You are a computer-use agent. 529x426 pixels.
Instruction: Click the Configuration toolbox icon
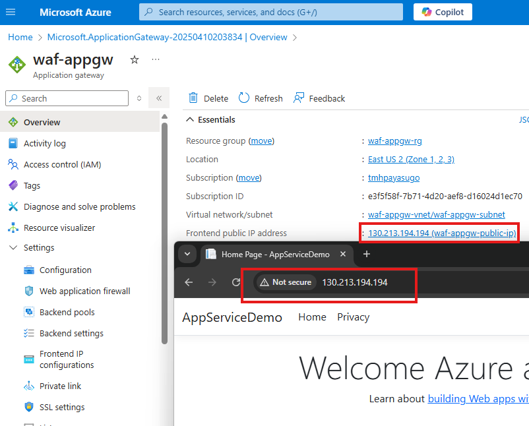[29, 270]
